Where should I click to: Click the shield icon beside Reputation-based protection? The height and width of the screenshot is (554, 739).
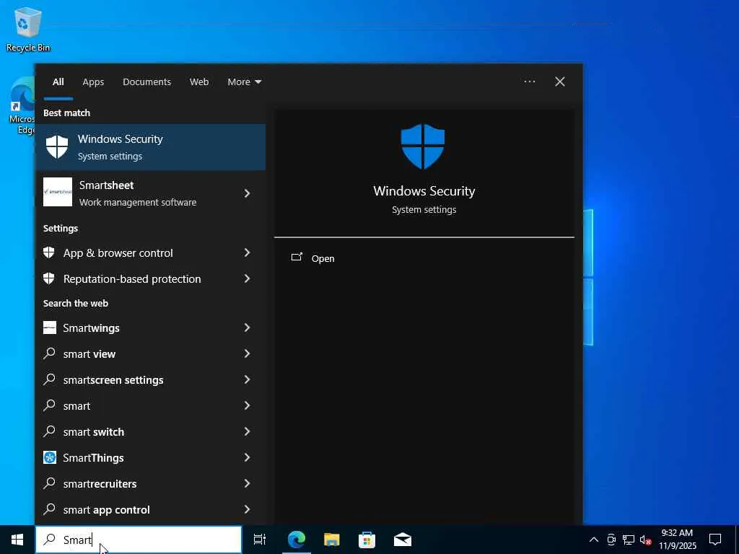click(49, 278)
